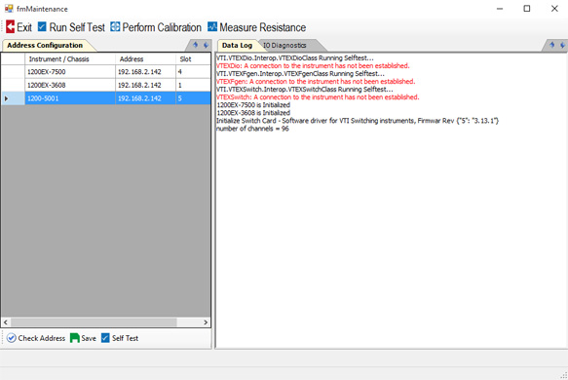Viewport: 568px width, 380px height.
Task: Choose Measure Resistance
Action: pos(263,27)
